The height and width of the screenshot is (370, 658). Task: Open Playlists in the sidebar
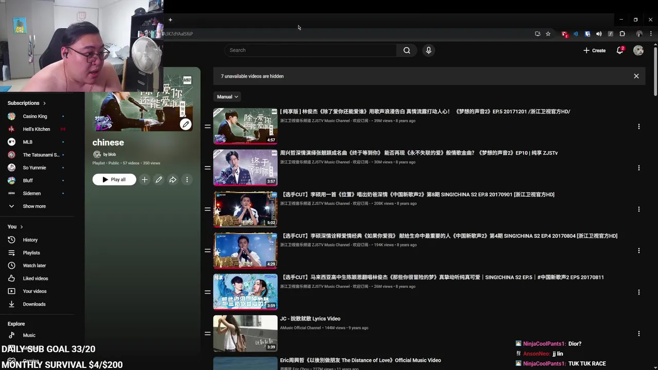[x=31, y=253]
